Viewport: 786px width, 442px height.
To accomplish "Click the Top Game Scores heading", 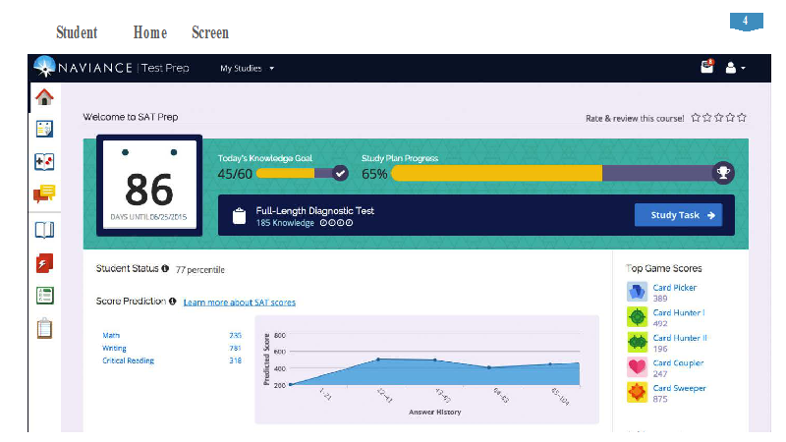I will (664, 268).
